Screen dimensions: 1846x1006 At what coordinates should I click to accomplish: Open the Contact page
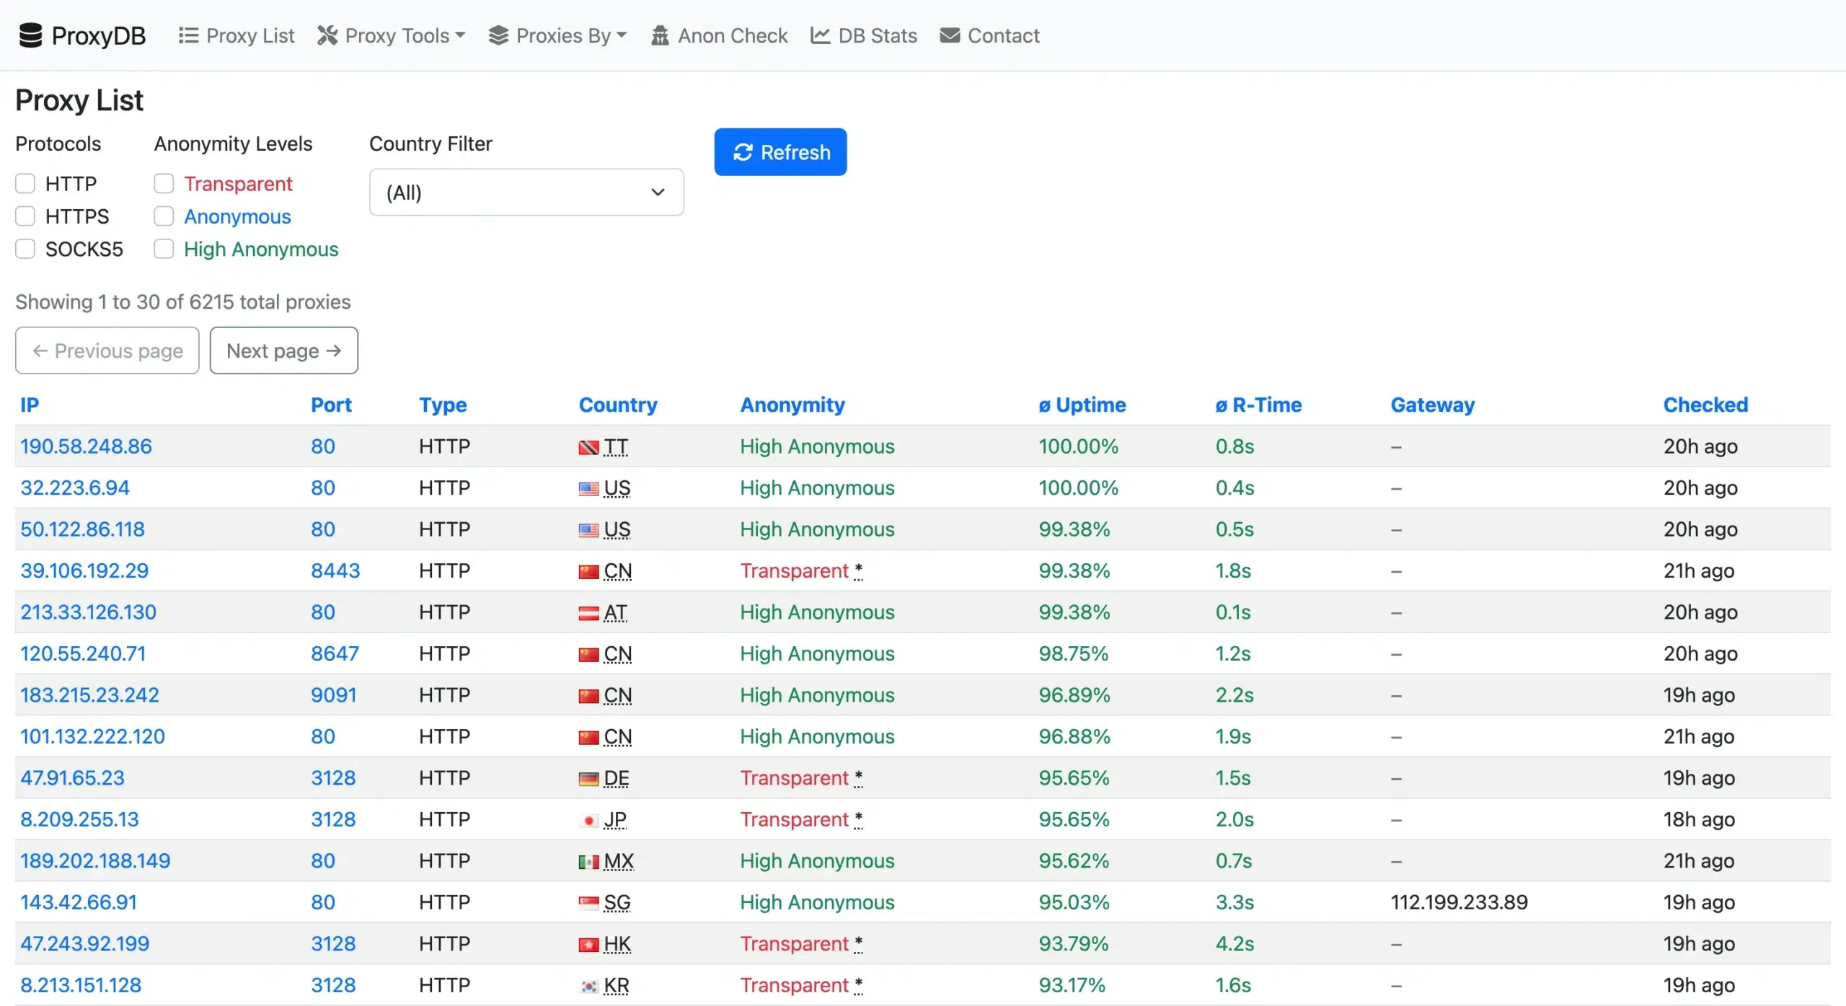point(990,35)
